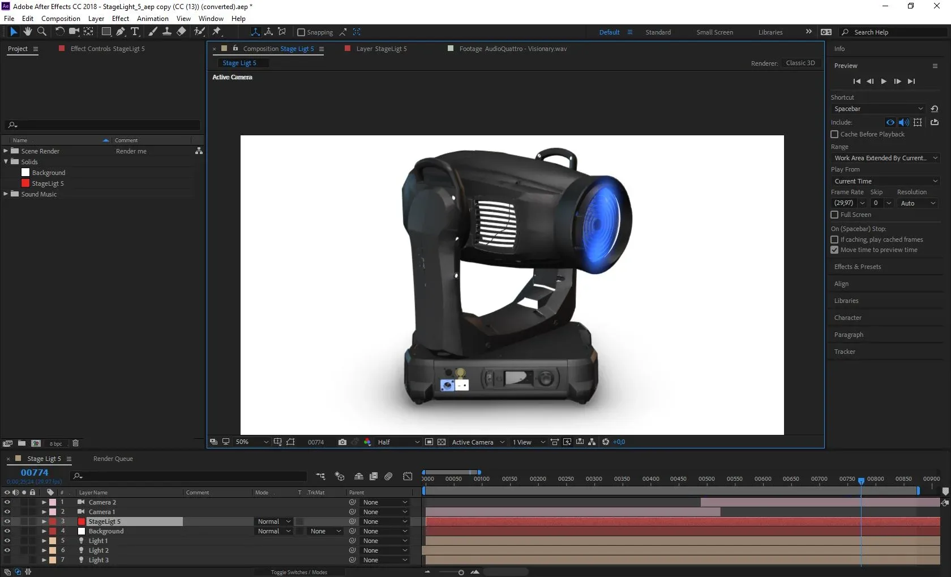Open the Effect menu
Image resolution: width=951 pixels, height=577 pixels.
pos(120,19)
